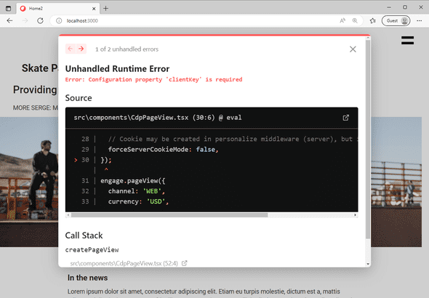Reload the localhost page
This screenshot has height=298, width=429.
coord(40,21)
